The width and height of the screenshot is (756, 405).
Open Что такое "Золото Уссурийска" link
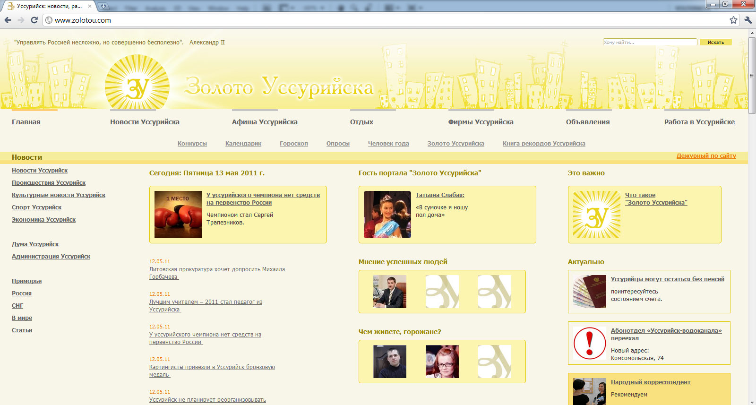click(656, 199)
